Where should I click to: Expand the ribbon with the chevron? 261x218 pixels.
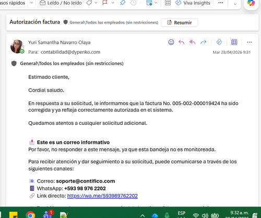[235, 4]
